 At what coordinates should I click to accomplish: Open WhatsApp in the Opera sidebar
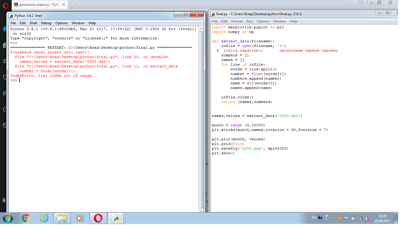pyautogui.click(x=5, y=45)
